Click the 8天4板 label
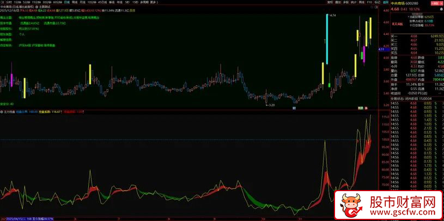The image size is (444, 221). [397, 24]
